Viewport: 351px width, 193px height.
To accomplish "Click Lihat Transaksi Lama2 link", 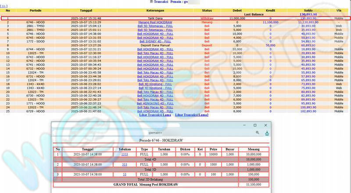I will tap(192, 115).
